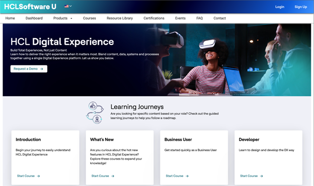The width and height of the screenshot is (314, 186).
Task: Open the Courses menu item
Action: (89, 18)
